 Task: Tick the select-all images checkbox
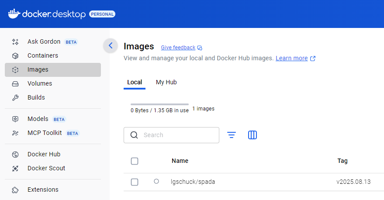[135, 161]
